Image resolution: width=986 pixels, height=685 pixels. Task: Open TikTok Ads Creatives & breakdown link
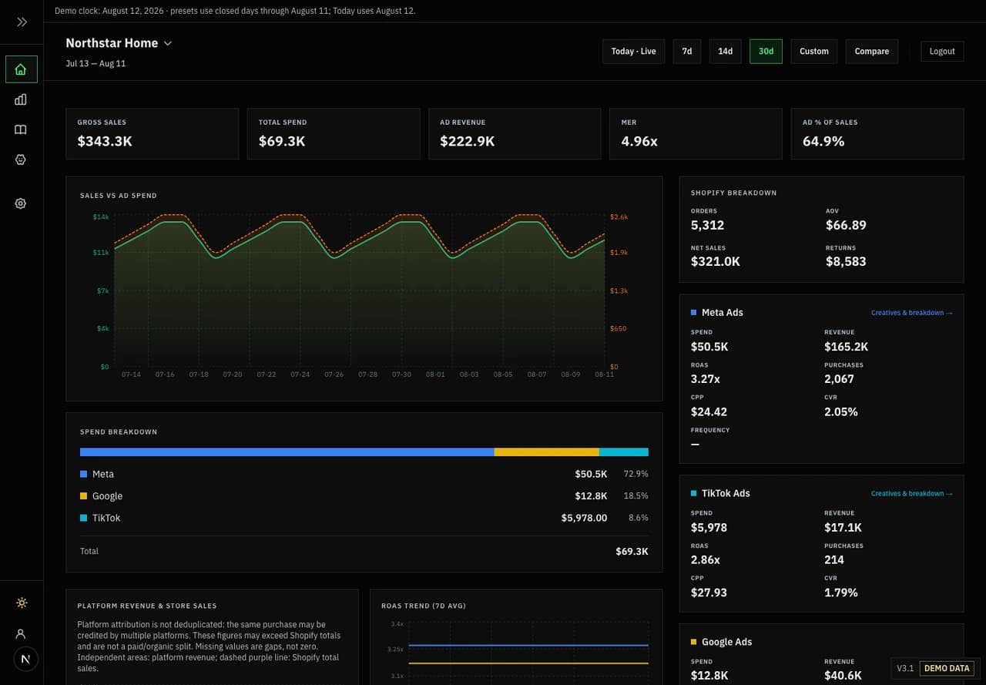(911, 494)
